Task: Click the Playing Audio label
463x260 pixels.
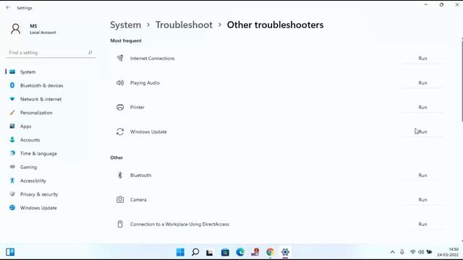Action: pyautogui.click(x=145, y=83)
